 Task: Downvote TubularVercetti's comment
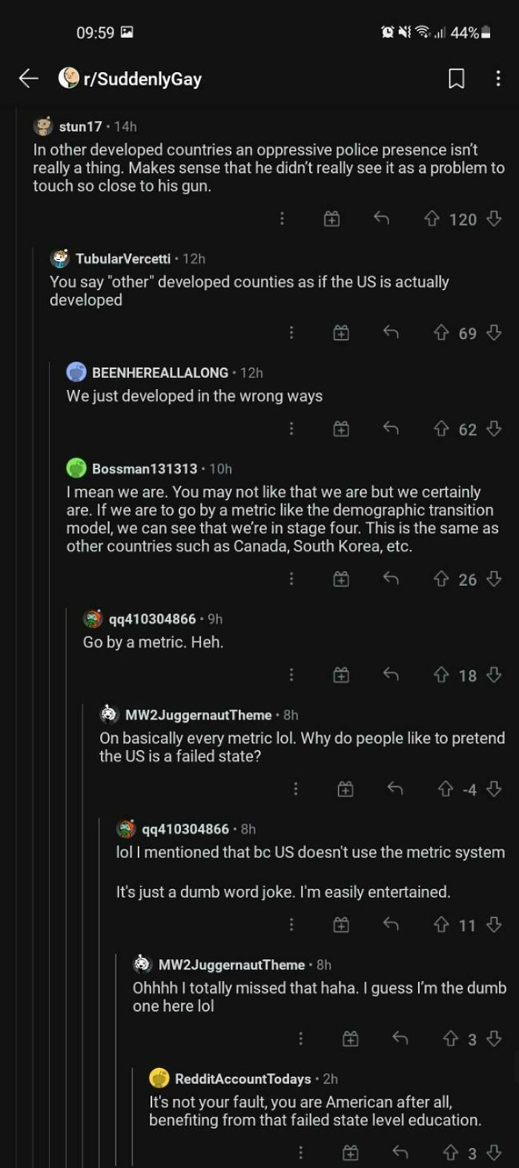point(494,333)
